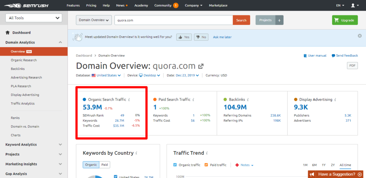
Task: Open the EN language dropdown
Action: pyautogui.click(x=340, y=5)
